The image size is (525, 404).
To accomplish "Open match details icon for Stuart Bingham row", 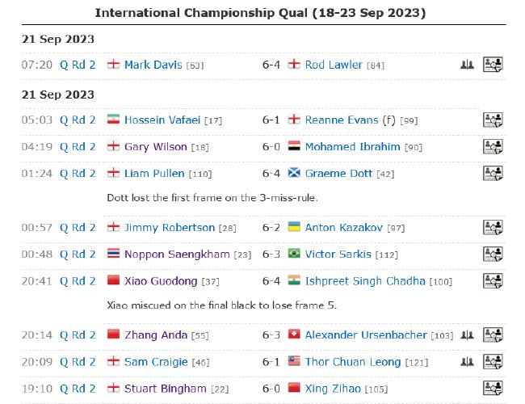I will pyautogui.click(x=493, y=389).
